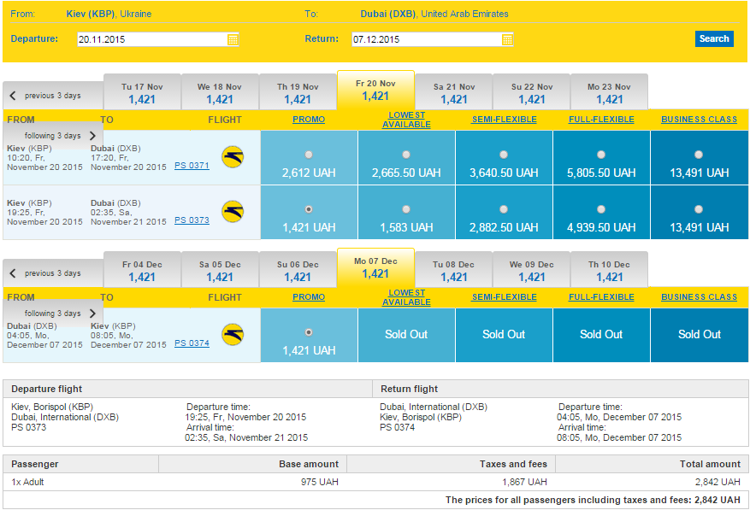Open the Return date calendar icon
The image size is (750, 510).
[x=507, y=39]
